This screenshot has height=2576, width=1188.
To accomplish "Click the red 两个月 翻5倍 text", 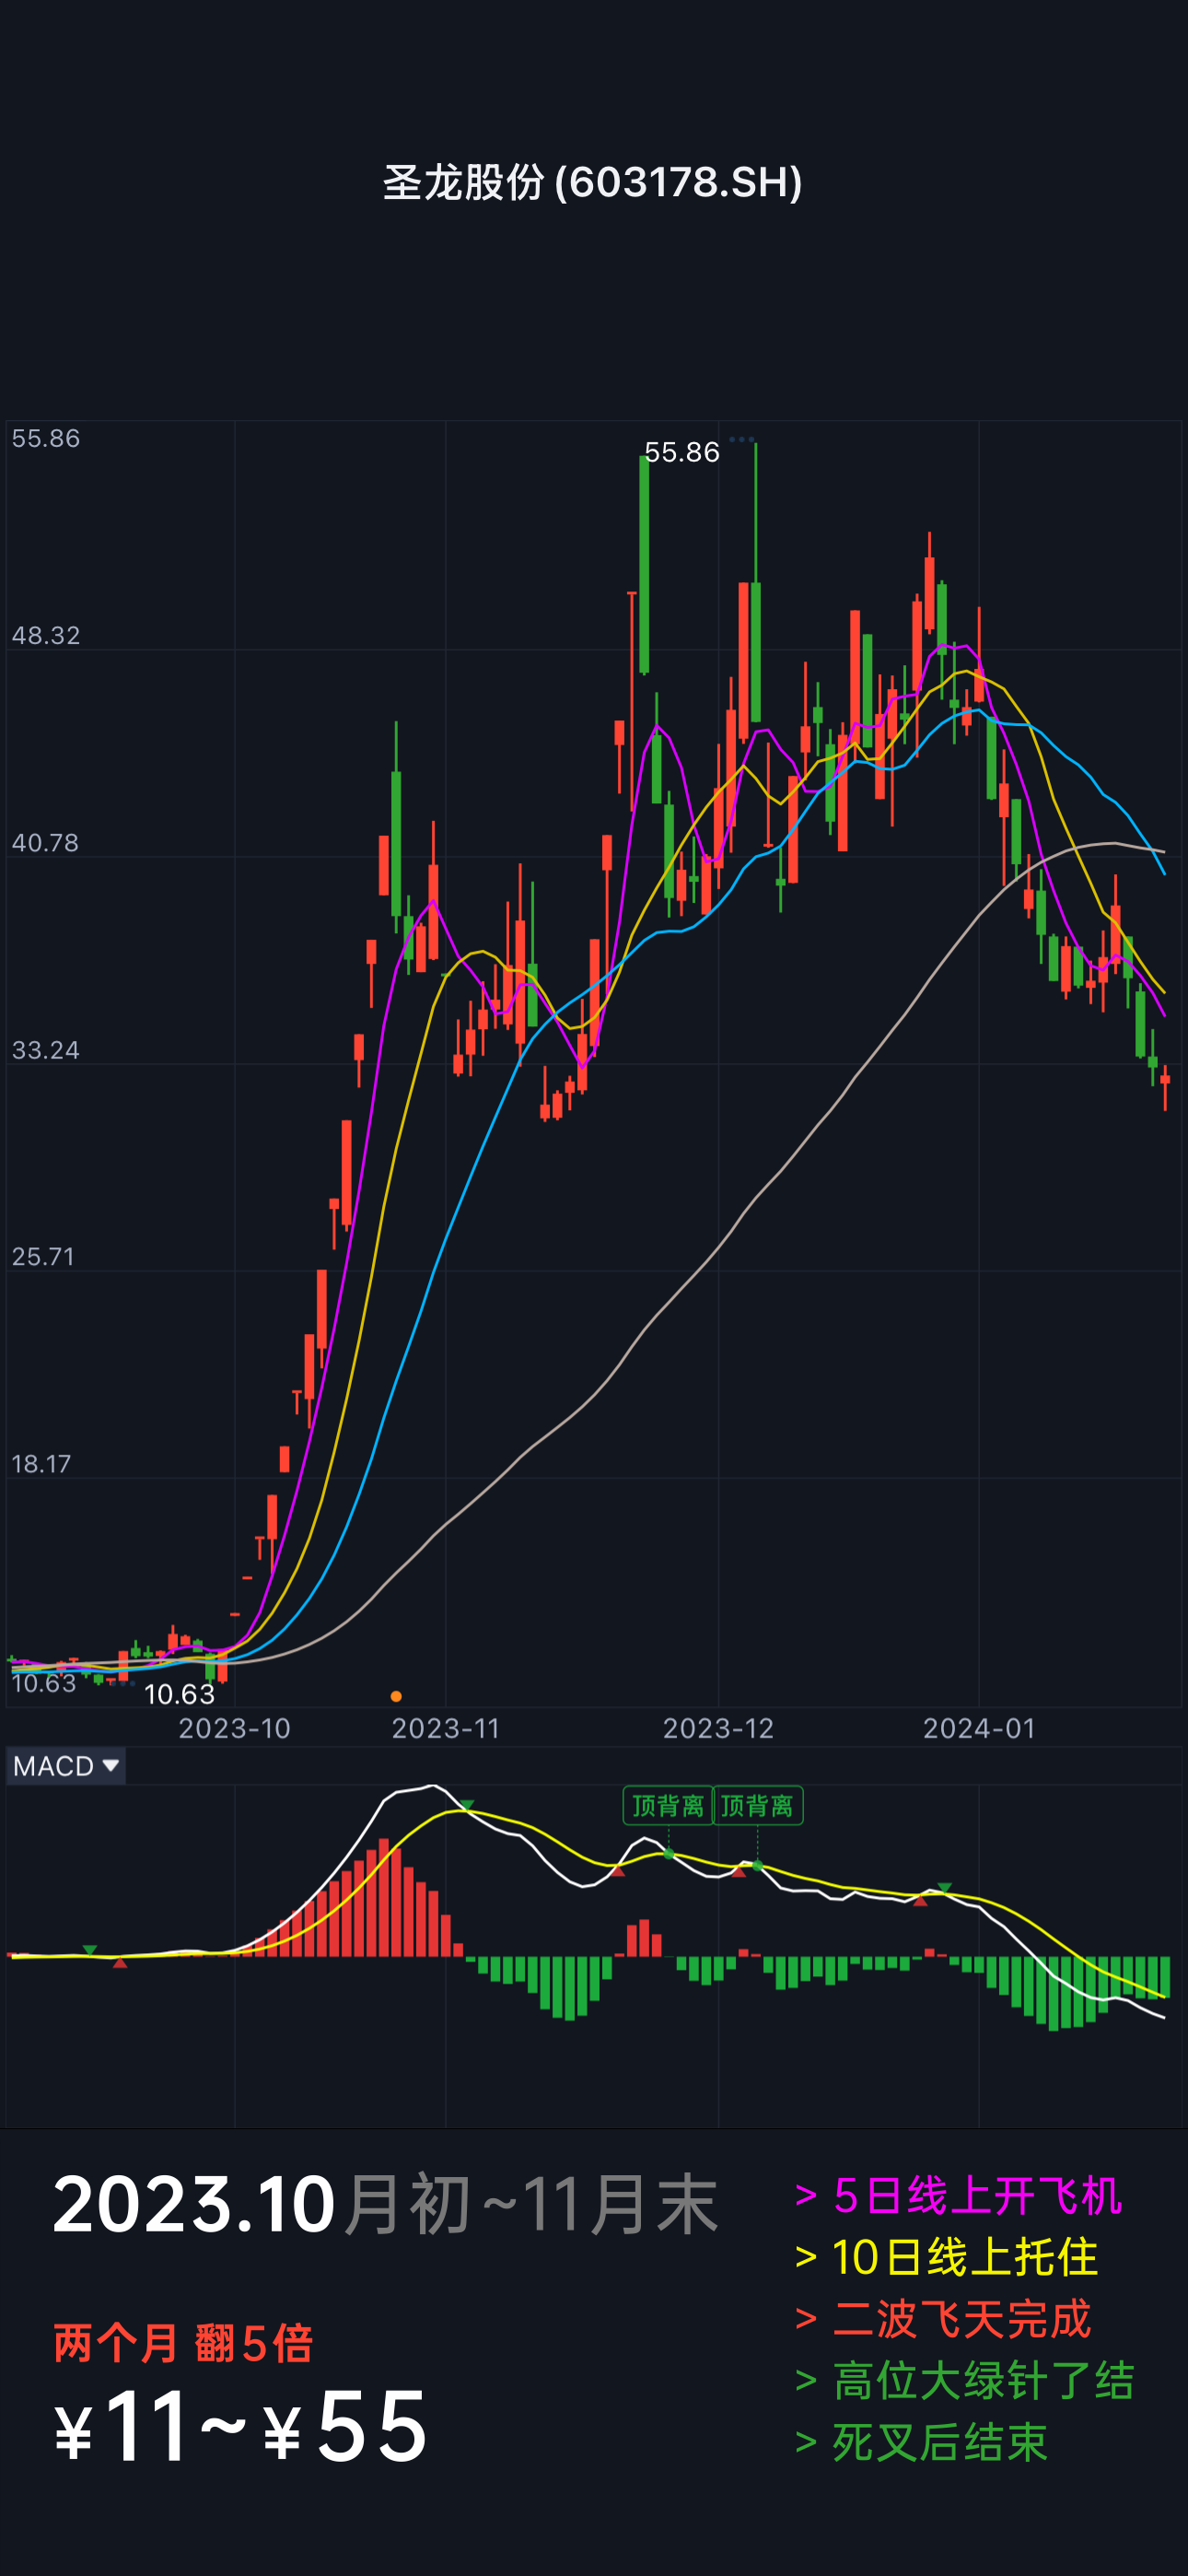I will (x=183, y=2343).
